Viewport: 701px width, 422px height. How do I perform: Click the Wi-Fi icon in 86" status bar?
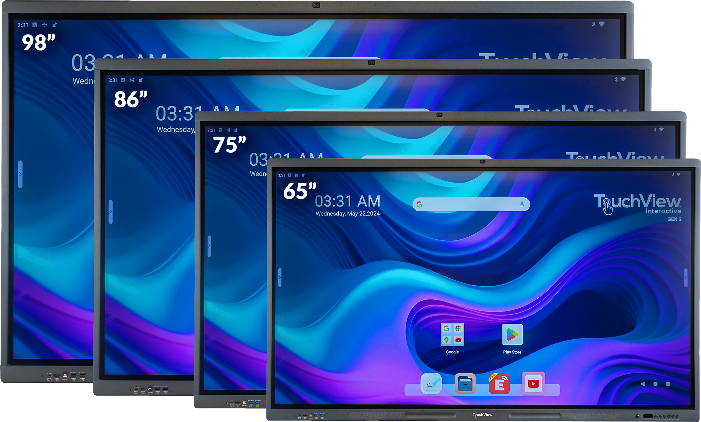click(x=623, y=79)
